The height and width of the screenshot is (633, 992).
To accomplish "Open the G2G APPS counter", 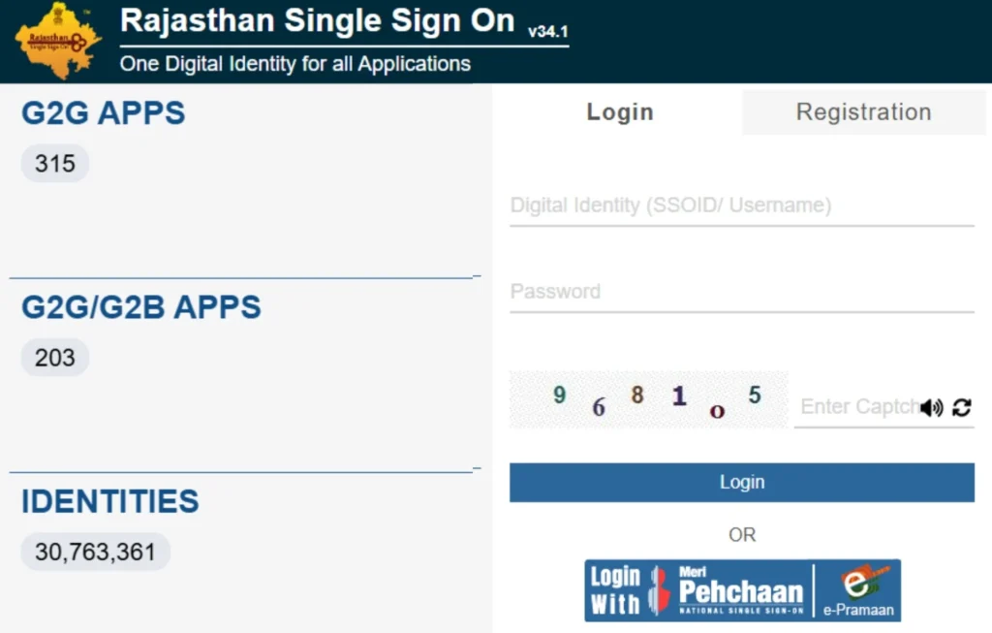I will pyautogui.click(x=54, y=163).
